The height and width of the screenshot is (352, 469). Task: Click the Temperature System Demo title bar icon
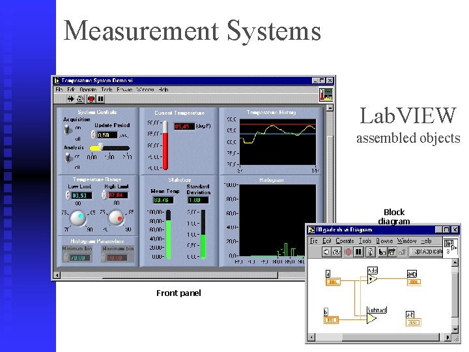[x=57, y=81]
